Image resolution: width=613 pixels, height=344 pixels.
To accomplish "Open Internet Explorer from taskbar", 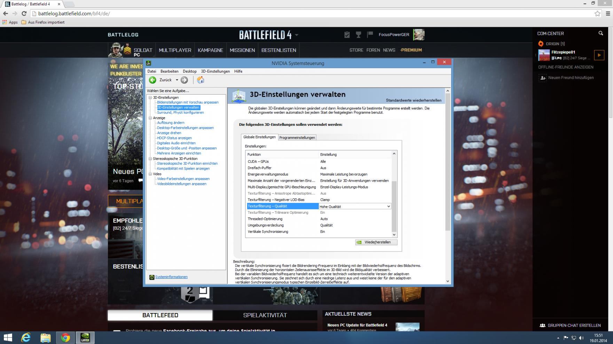I will [x=26, y=337].
